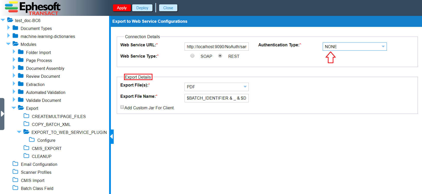Click the Validate Document folder icon

pos(21,100)
